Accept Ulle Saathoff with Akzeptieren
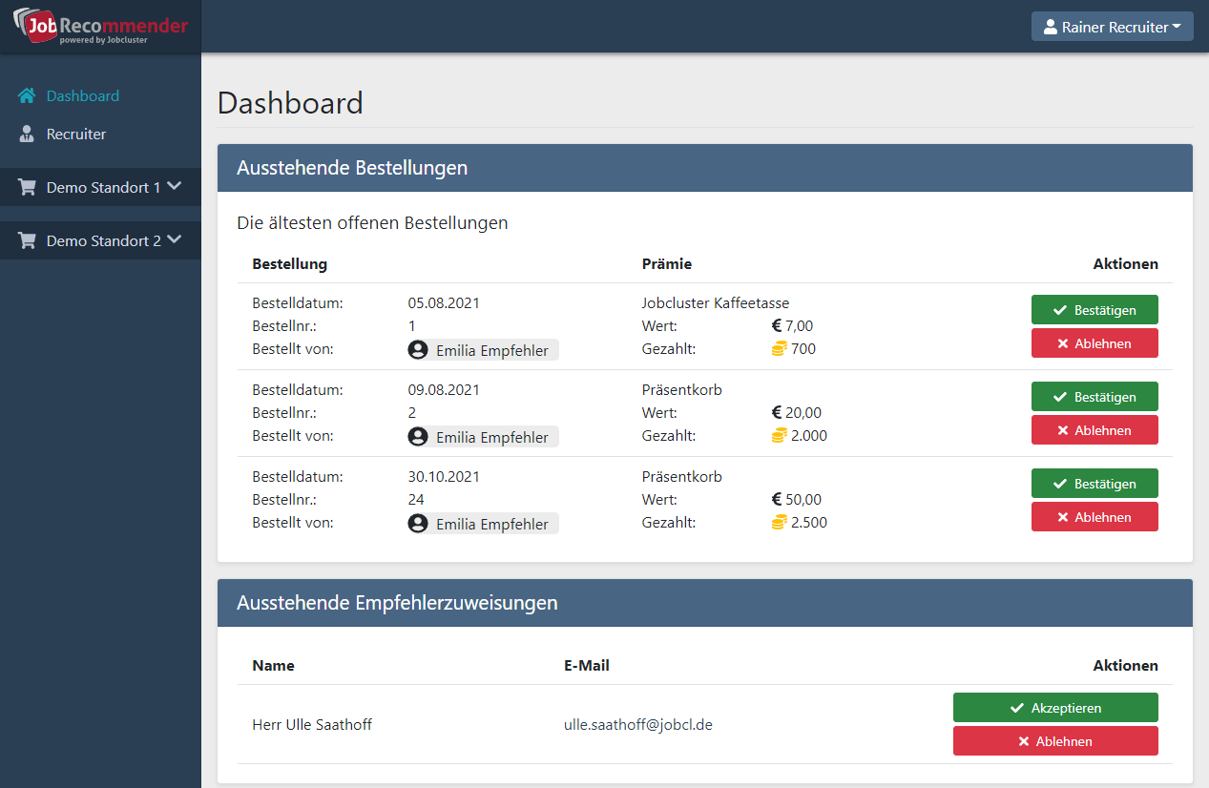 (1054, 708)
